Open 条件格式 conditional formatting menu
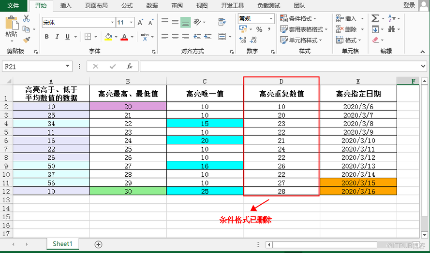 point(298,19)
